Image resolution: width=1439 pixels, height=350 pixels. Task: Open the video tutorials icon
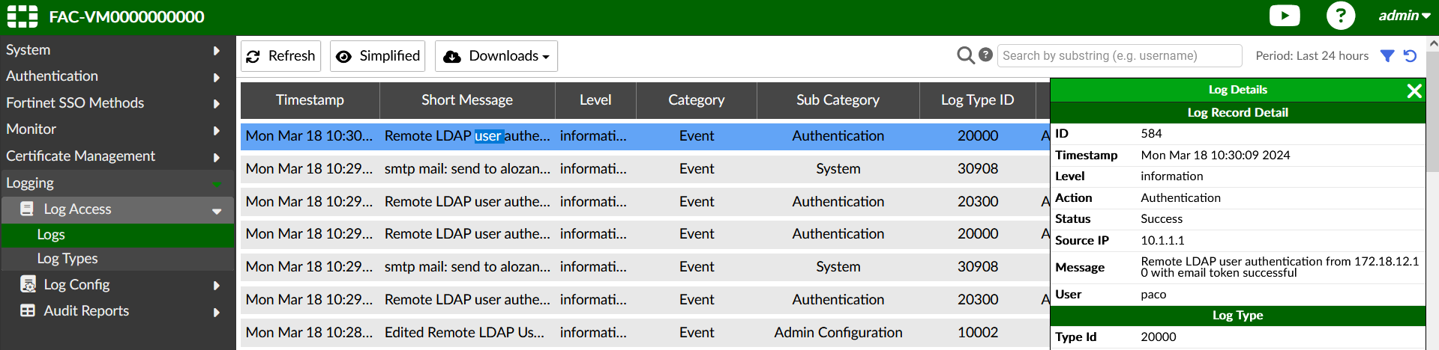[1284, 16]
